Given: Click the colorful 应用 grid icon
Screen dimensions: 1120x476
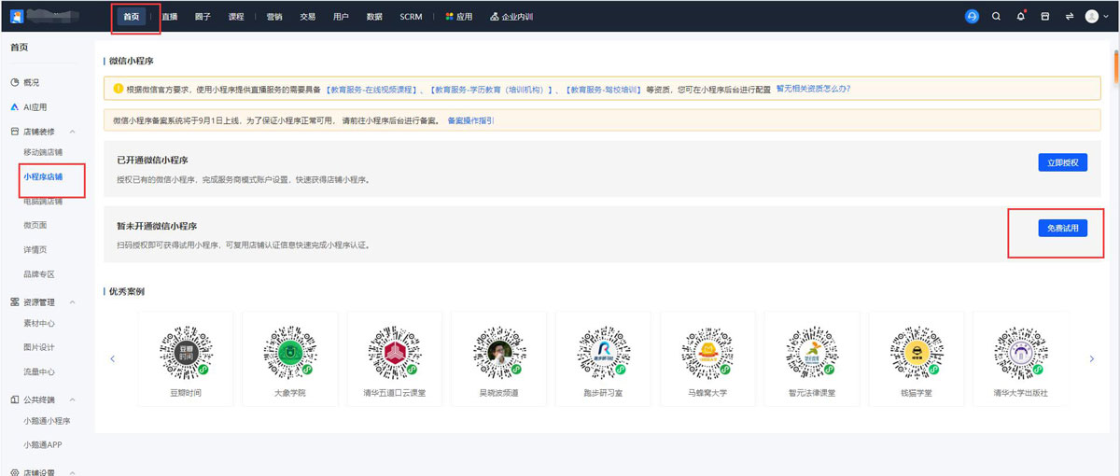Looking at the screenshot, I should pyautogui.click(x=449, y=17).
